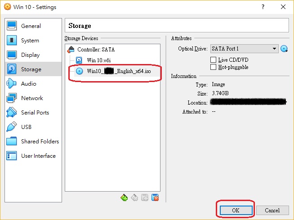Select the Win10 English x64.iso optical disk entry
294x220 pixels.
point(117,71)
